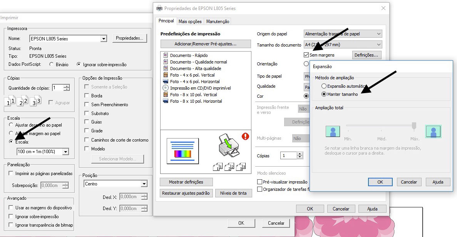Toggle the Substrato checkbox

(x=87, y=113)
